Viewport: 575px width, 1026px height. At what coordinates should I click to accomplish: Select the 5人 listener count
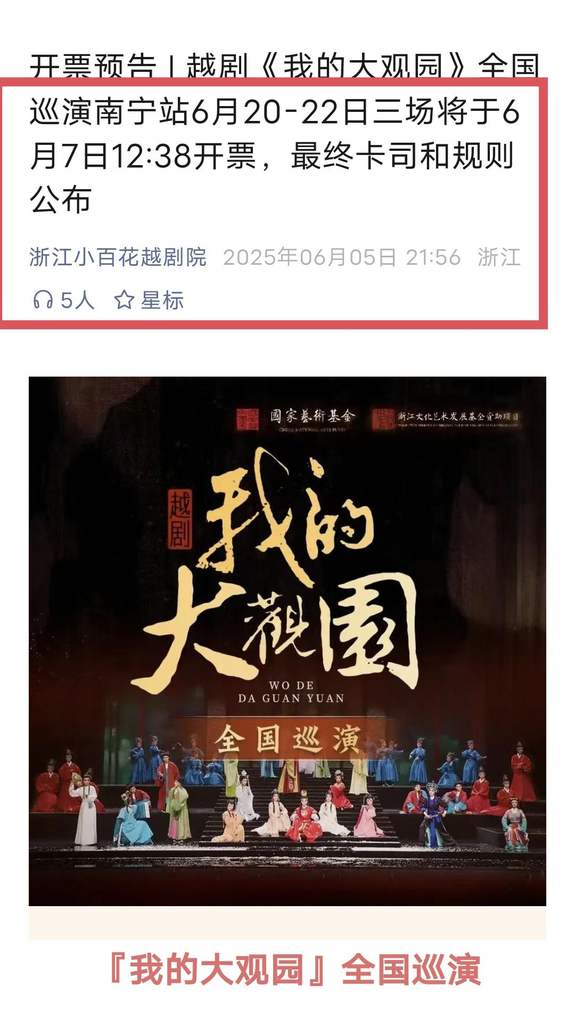pos(77,300)
